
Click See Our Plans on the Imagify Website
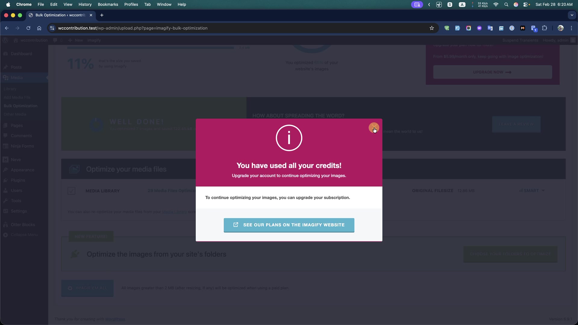pyautogui.click(x=289, y=225)
